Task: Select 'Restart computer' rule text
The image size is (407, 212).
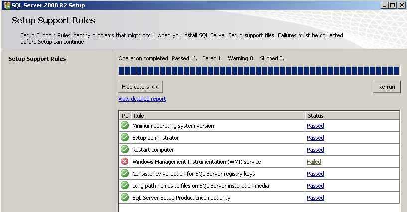Action: [x=153, y=150]
